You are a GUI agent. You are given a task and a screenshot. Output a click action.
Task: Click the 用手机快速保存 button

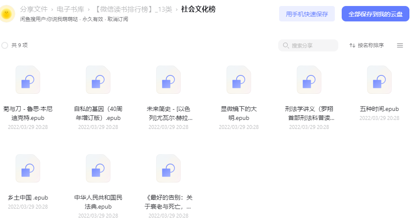pyautogui.click(x=307, y=14)
